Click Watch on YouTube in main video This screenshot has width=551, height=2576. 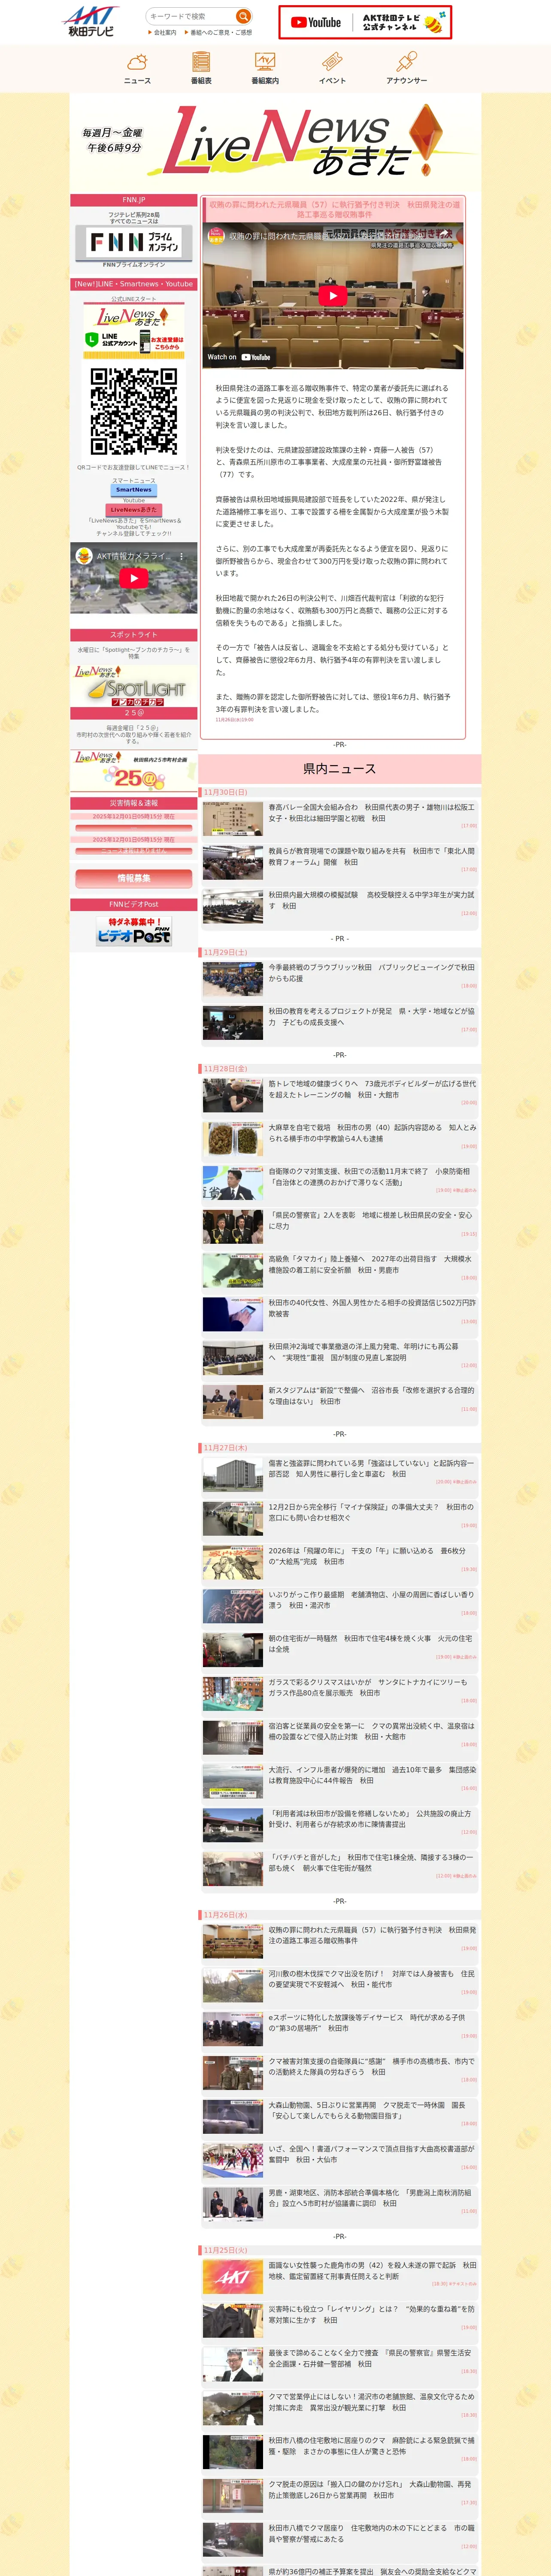239,357
